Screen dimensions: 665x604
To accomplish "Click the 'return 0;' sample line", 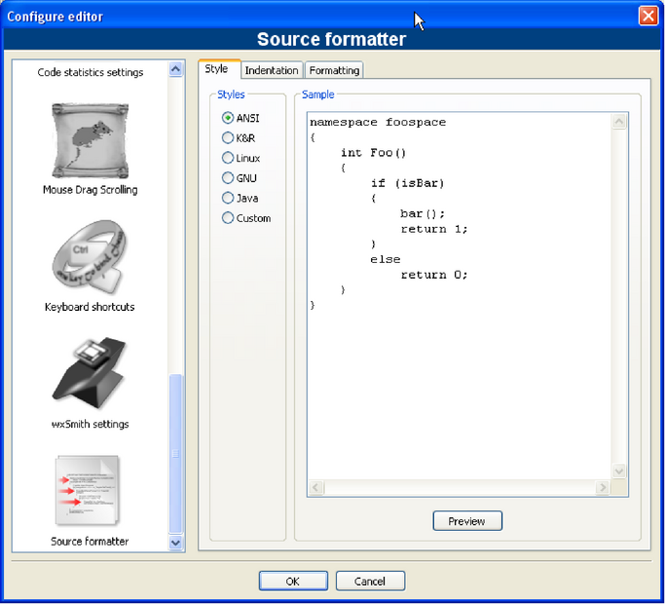I will (434, 275).
